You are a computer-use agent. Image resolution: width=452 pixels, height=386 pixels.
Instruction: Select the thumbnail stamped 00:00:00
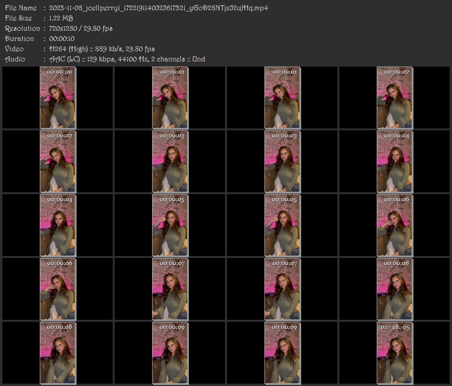tap(58, 98)
